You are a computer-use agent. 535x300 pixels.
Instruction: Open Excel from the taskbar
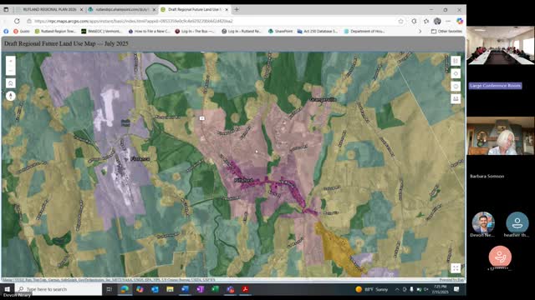tap(215, 289)
